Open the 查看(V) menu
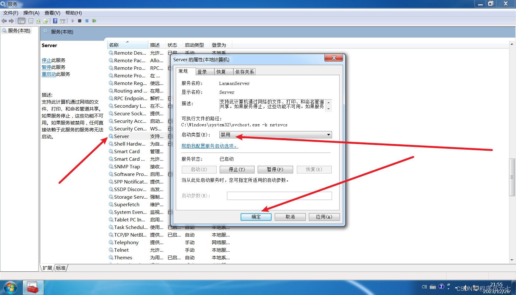 click(x=52, y=13)
